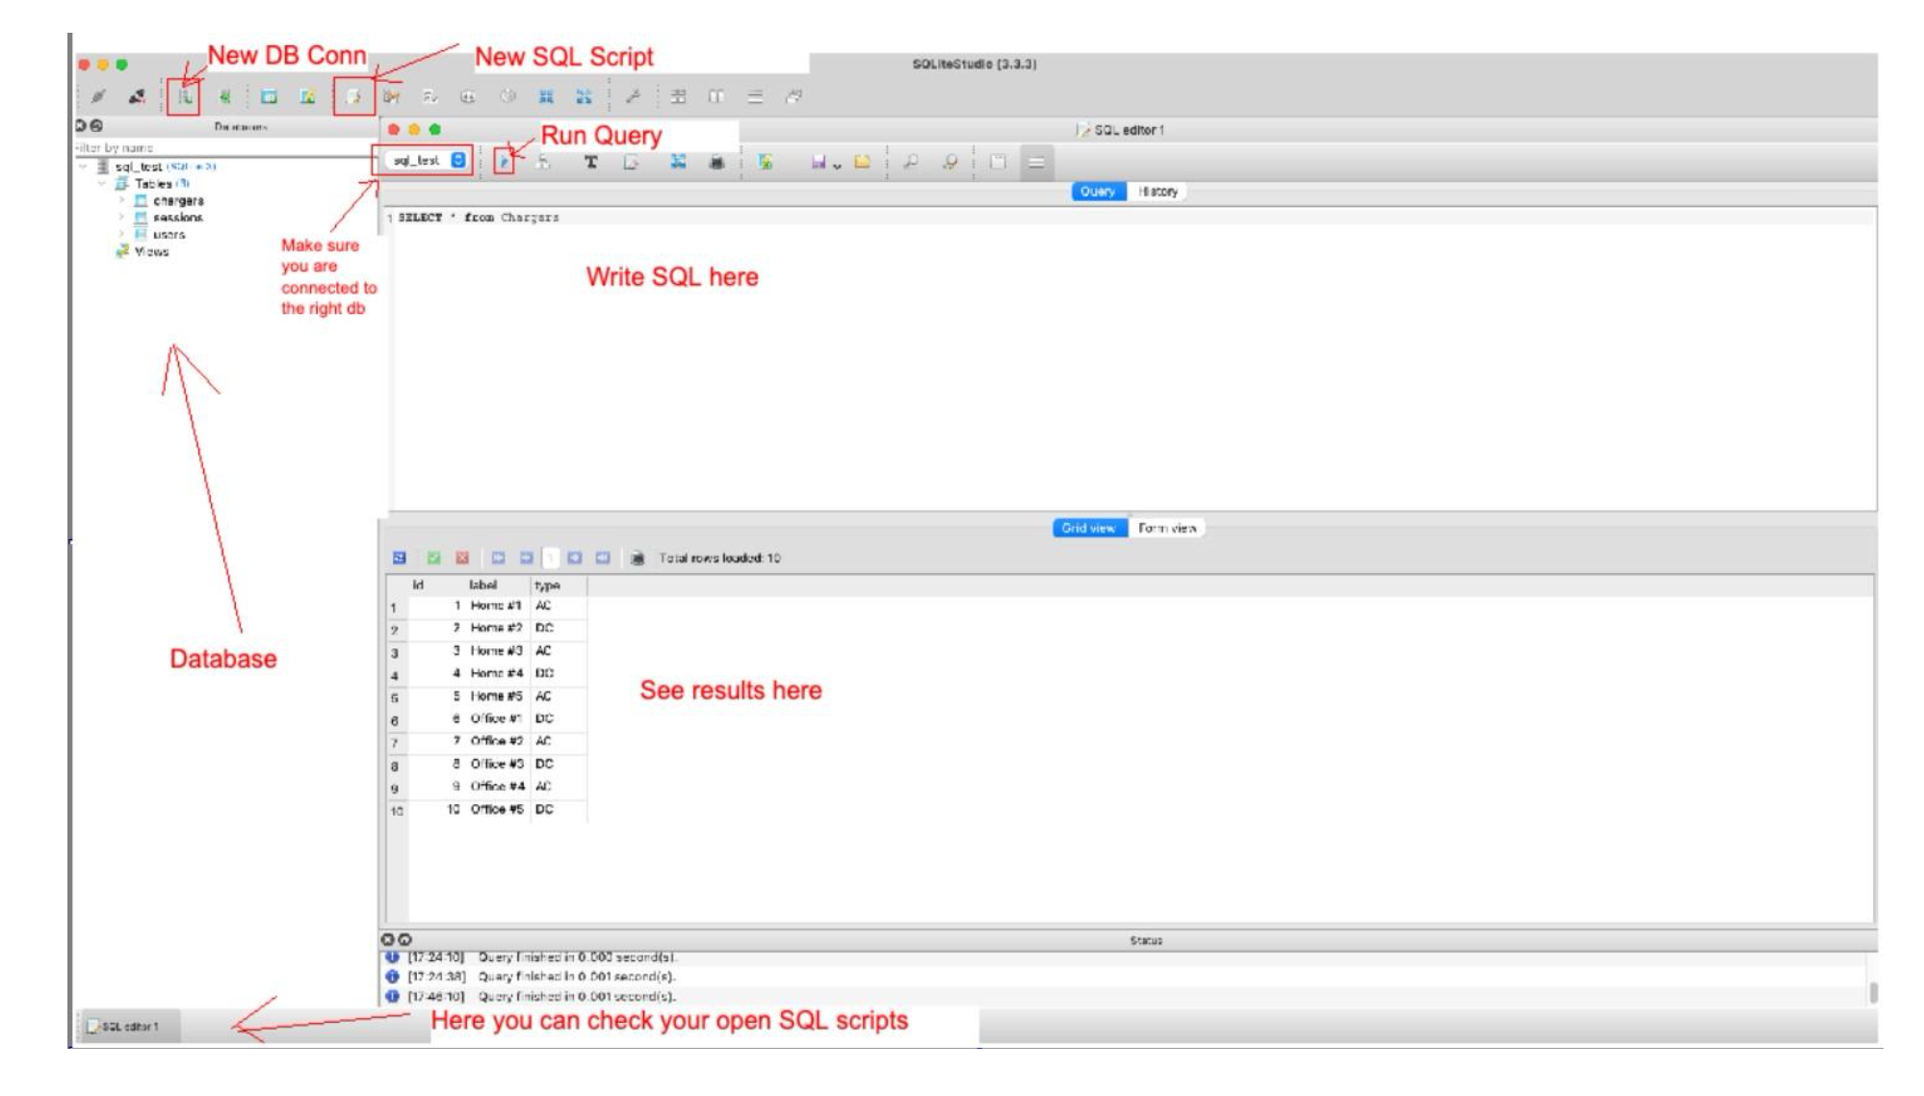Click the Edit table icon in main toolbar
The width and height of the screenshot is (1924, 1096).
click(307, 96)
